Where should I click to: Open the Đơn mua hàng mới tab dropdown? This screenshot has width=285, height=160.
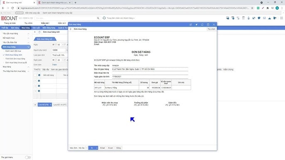(x=54, y=39)
